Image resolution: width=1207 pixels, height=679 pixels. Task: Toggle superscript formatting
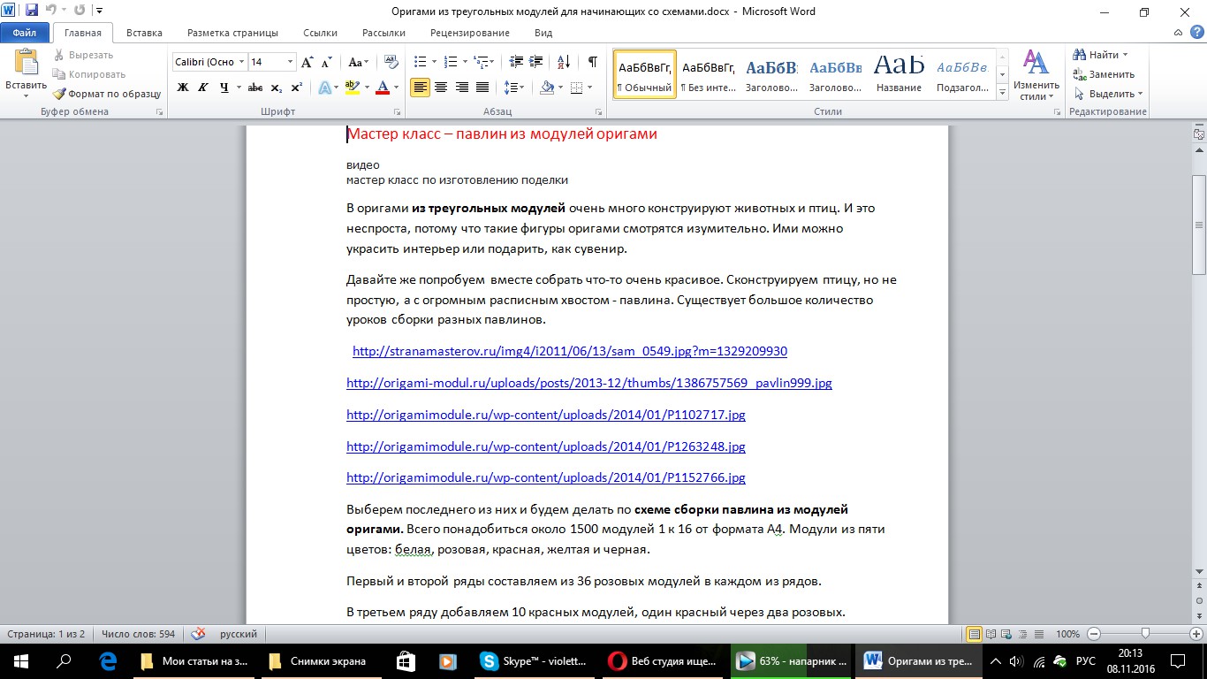coord(297,88)
